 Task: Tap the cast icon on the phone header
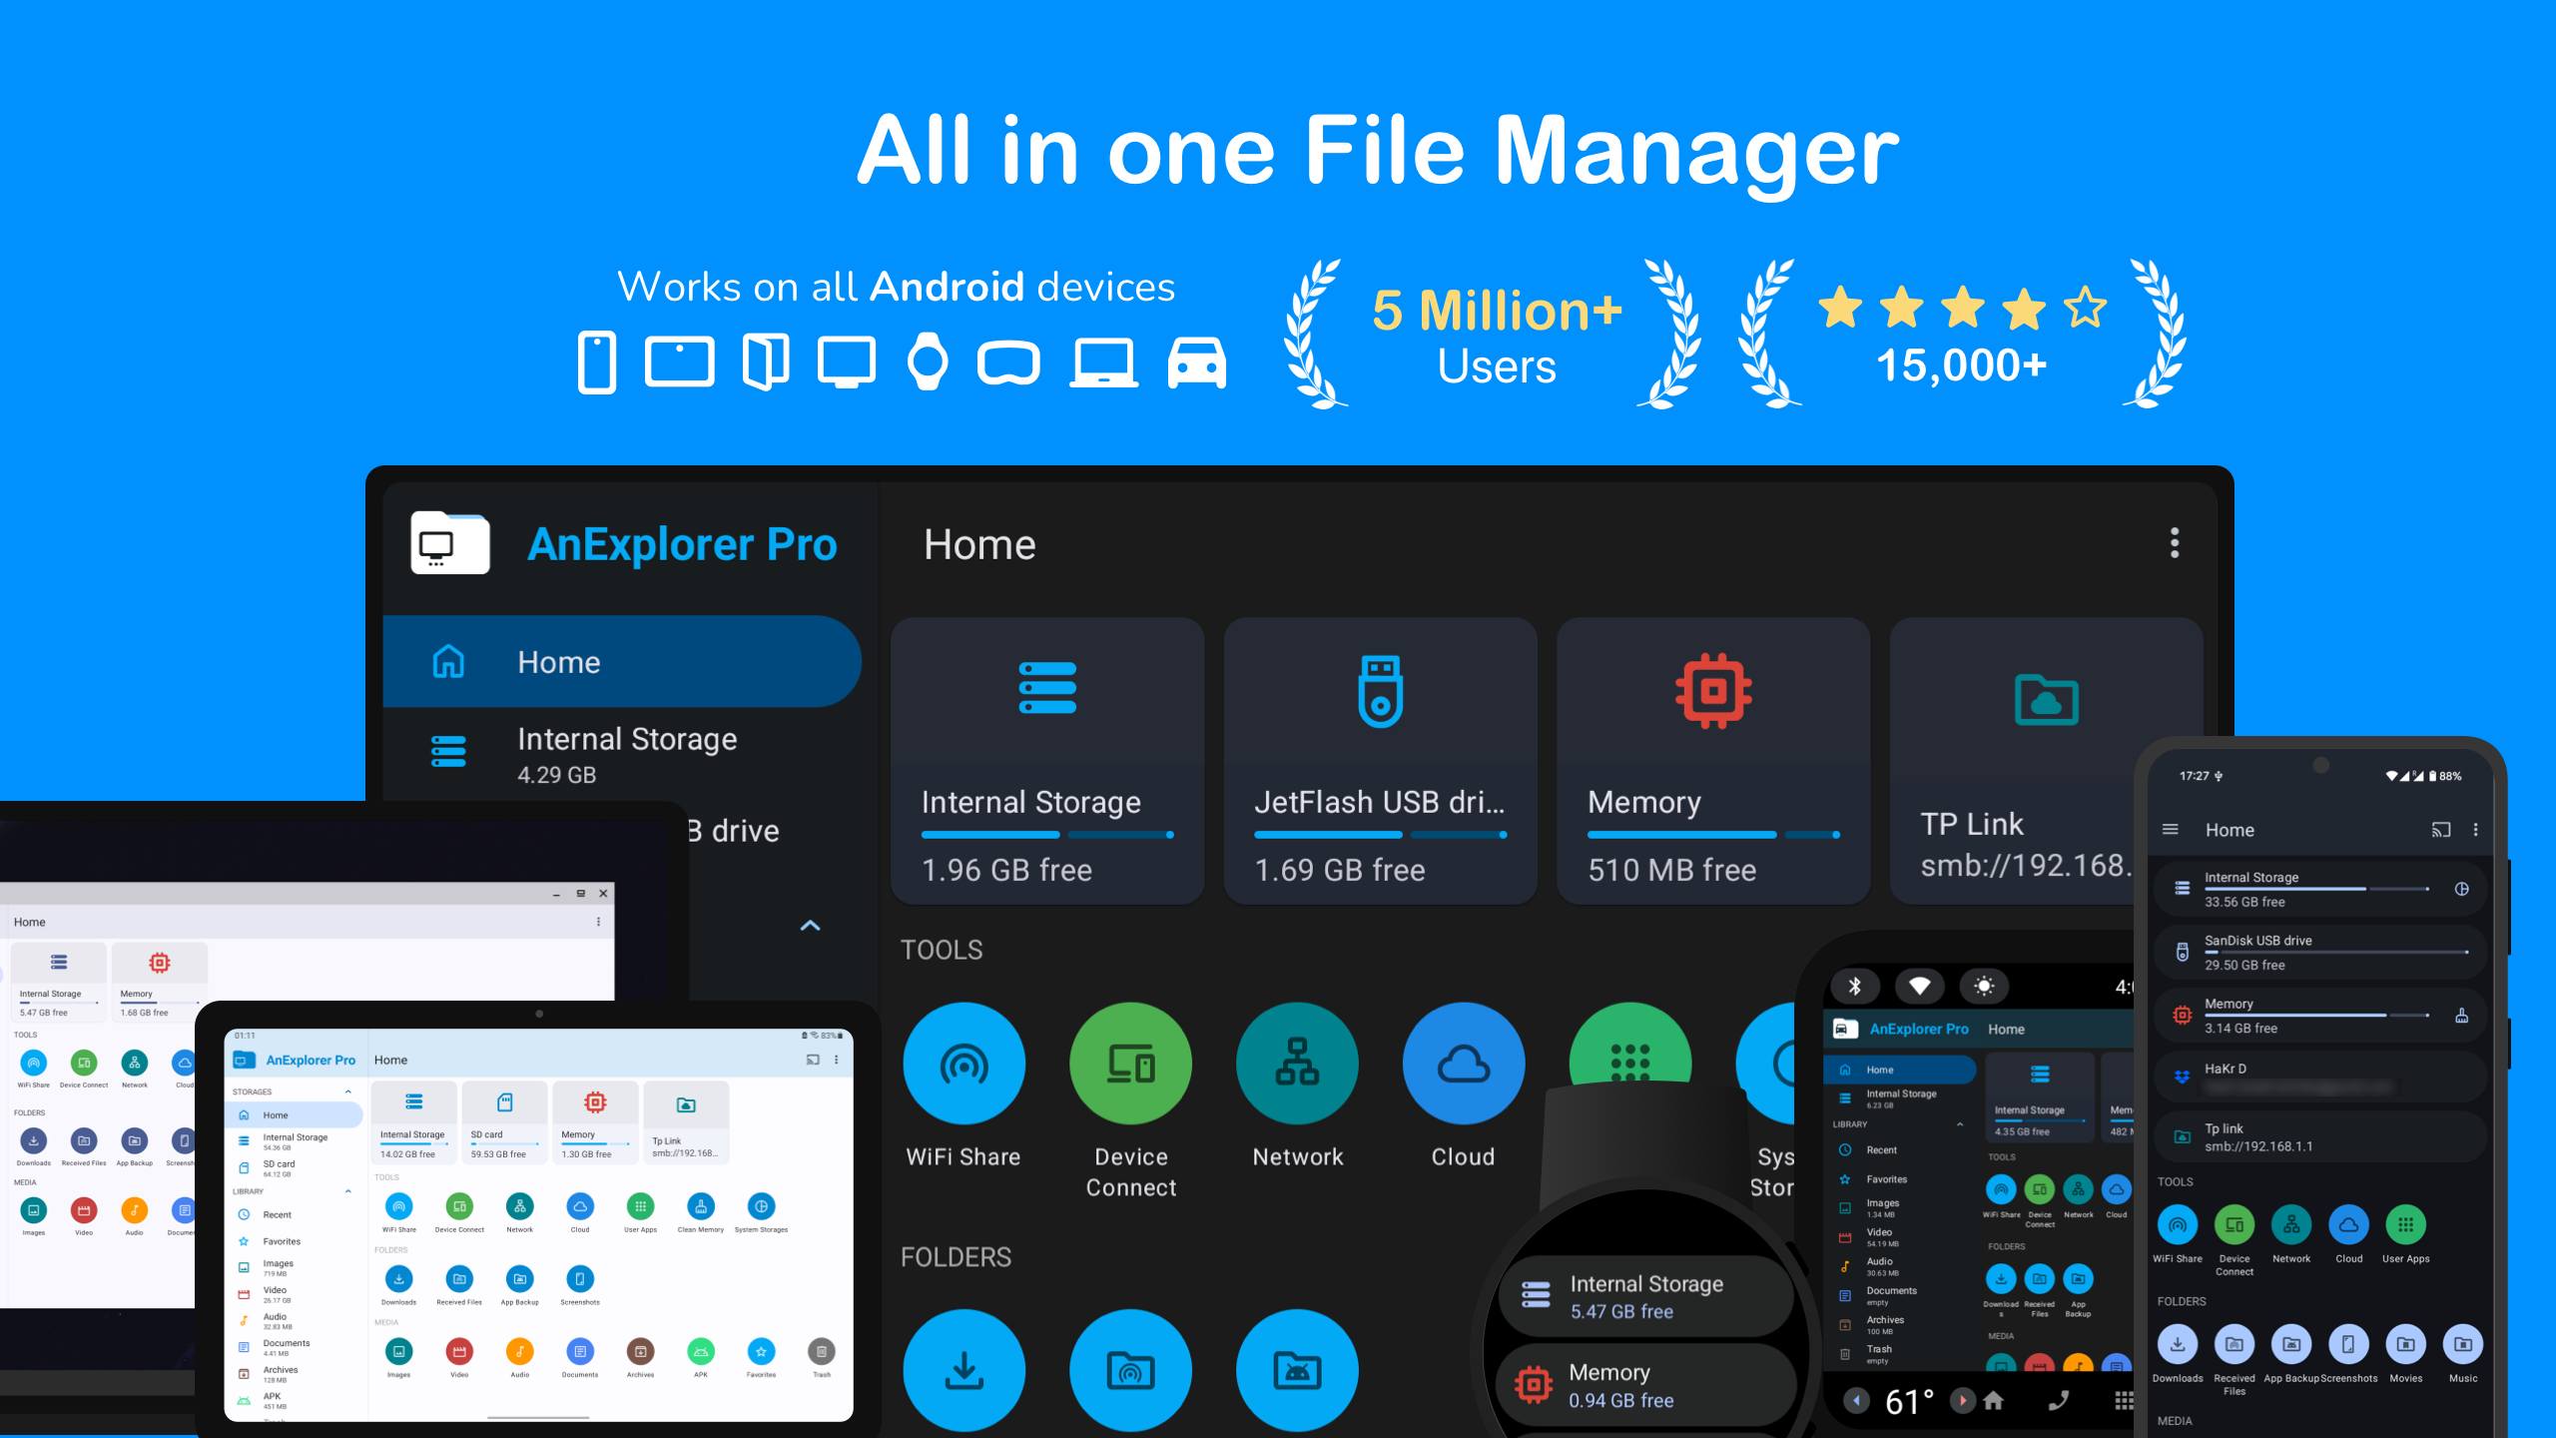pos(2440,830)
